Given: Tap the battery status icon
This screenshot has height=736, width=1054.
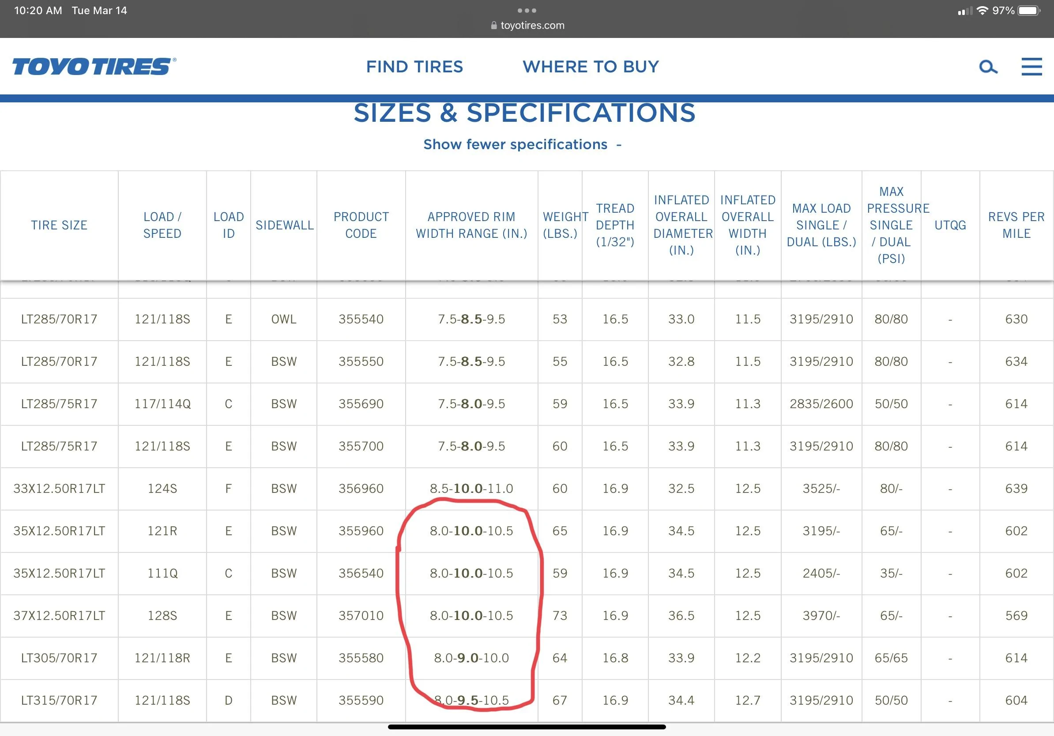Looking at the screenshot, I should [1029, 11].
